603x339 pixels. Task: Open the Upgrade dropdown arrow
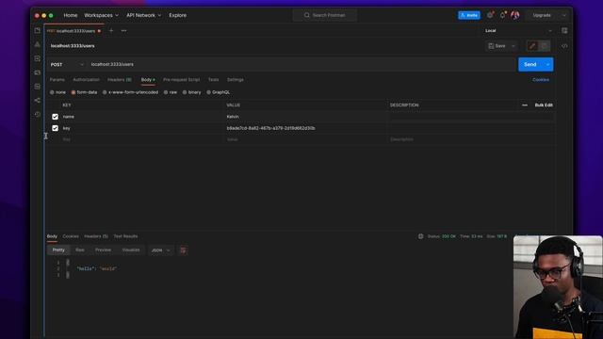point(563,15)
